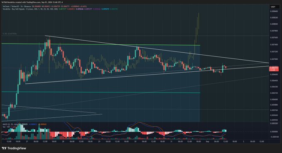Click the Sep label on time axis
282x153 pixels.
208,141
